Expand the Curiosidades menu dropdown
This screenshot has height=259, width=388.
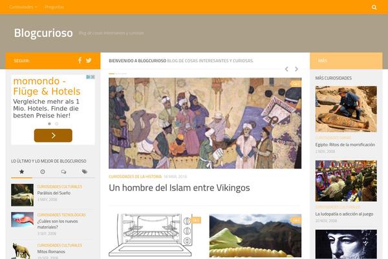coord(23,7)
